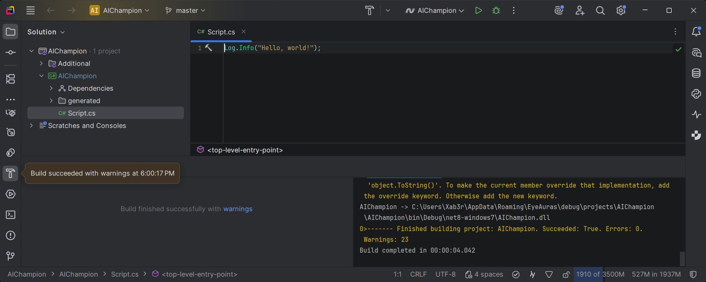Open 4 spaces indent settings

tap(484, 274)
